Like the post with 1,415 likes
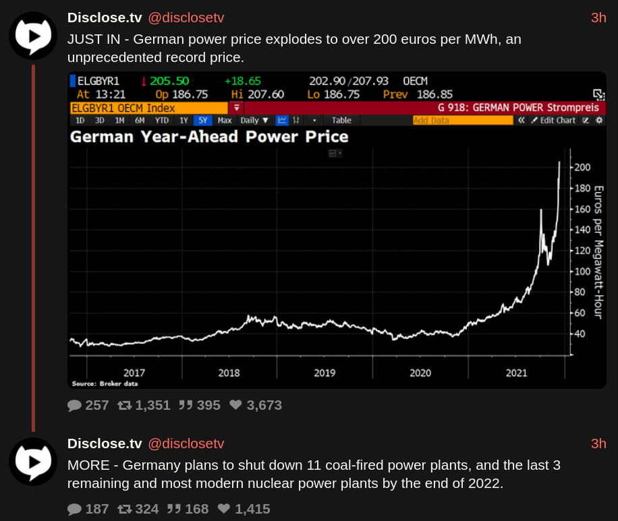The width and height of the screenshot is (618, 521). click(x=224, y=508)
